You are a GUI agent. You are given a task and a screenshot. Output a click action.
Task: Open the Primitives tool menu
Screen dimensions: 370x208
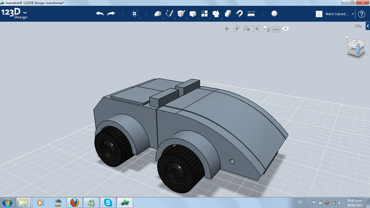[x=158, y=14]
